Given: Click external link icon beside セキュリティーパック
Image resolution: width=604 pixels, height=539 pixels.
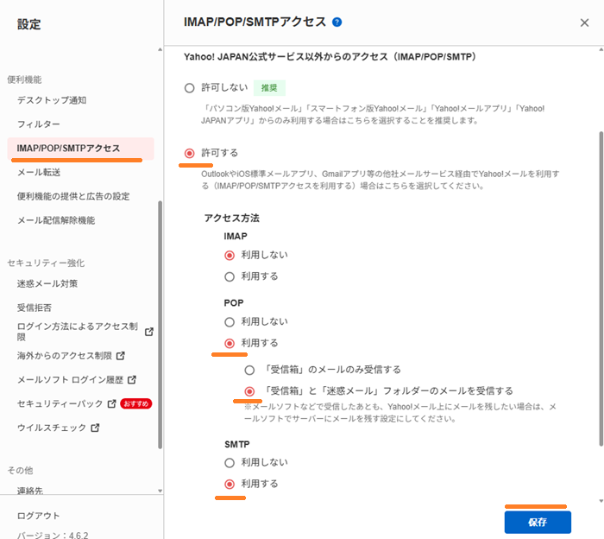Looking at the screenshot, I should 110,403.
